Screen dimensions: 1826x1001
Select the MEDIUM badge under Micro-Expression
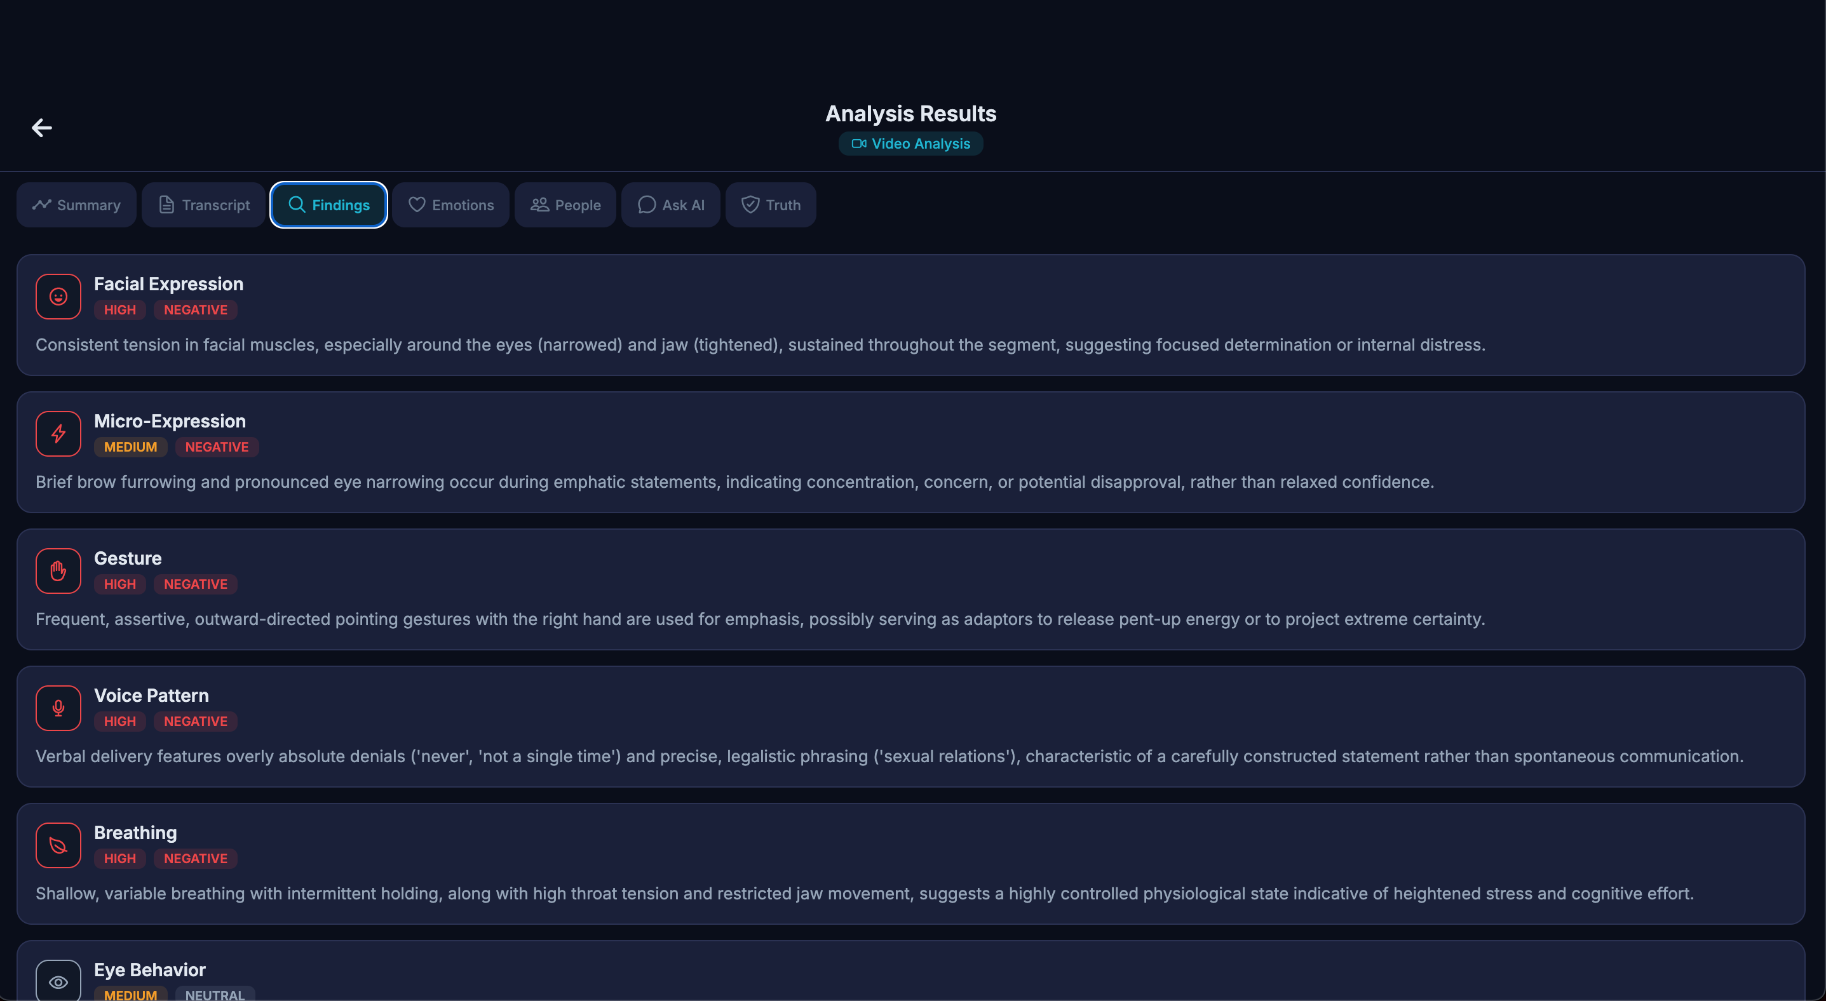[130, 447]
